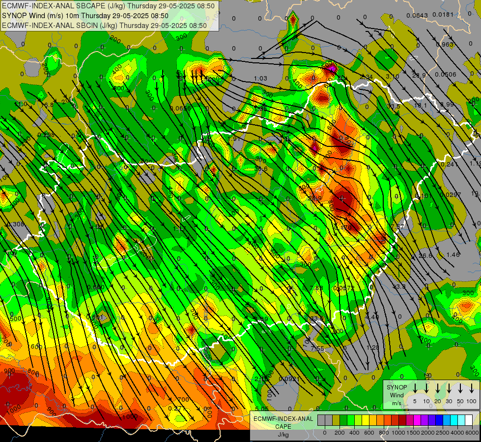
Task: Click the 200 tick label on color scale
Action: point(340,433)
